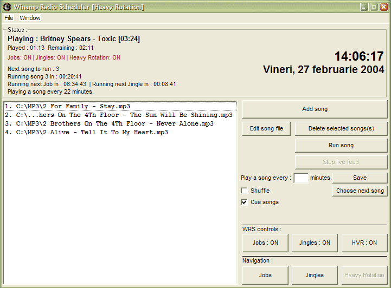This screenshot has height=288, width=391.
Task: Toggle the HVR : ON control
Action: tap(364, 243)
